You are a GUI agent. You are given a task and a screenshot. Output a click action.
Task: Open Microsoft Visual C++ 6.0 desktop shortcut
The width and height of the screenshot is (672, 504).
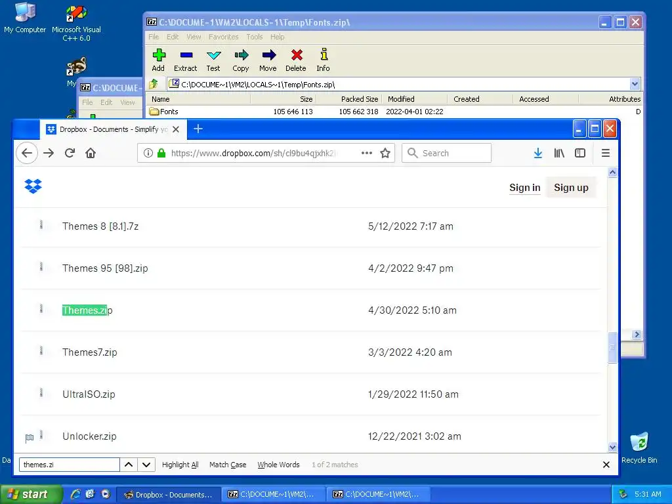76,23
